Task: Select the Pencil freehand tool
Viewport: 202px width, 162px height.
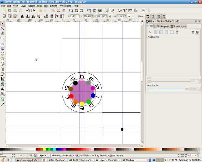Action: pyautogui.click(x=3, y=69)
